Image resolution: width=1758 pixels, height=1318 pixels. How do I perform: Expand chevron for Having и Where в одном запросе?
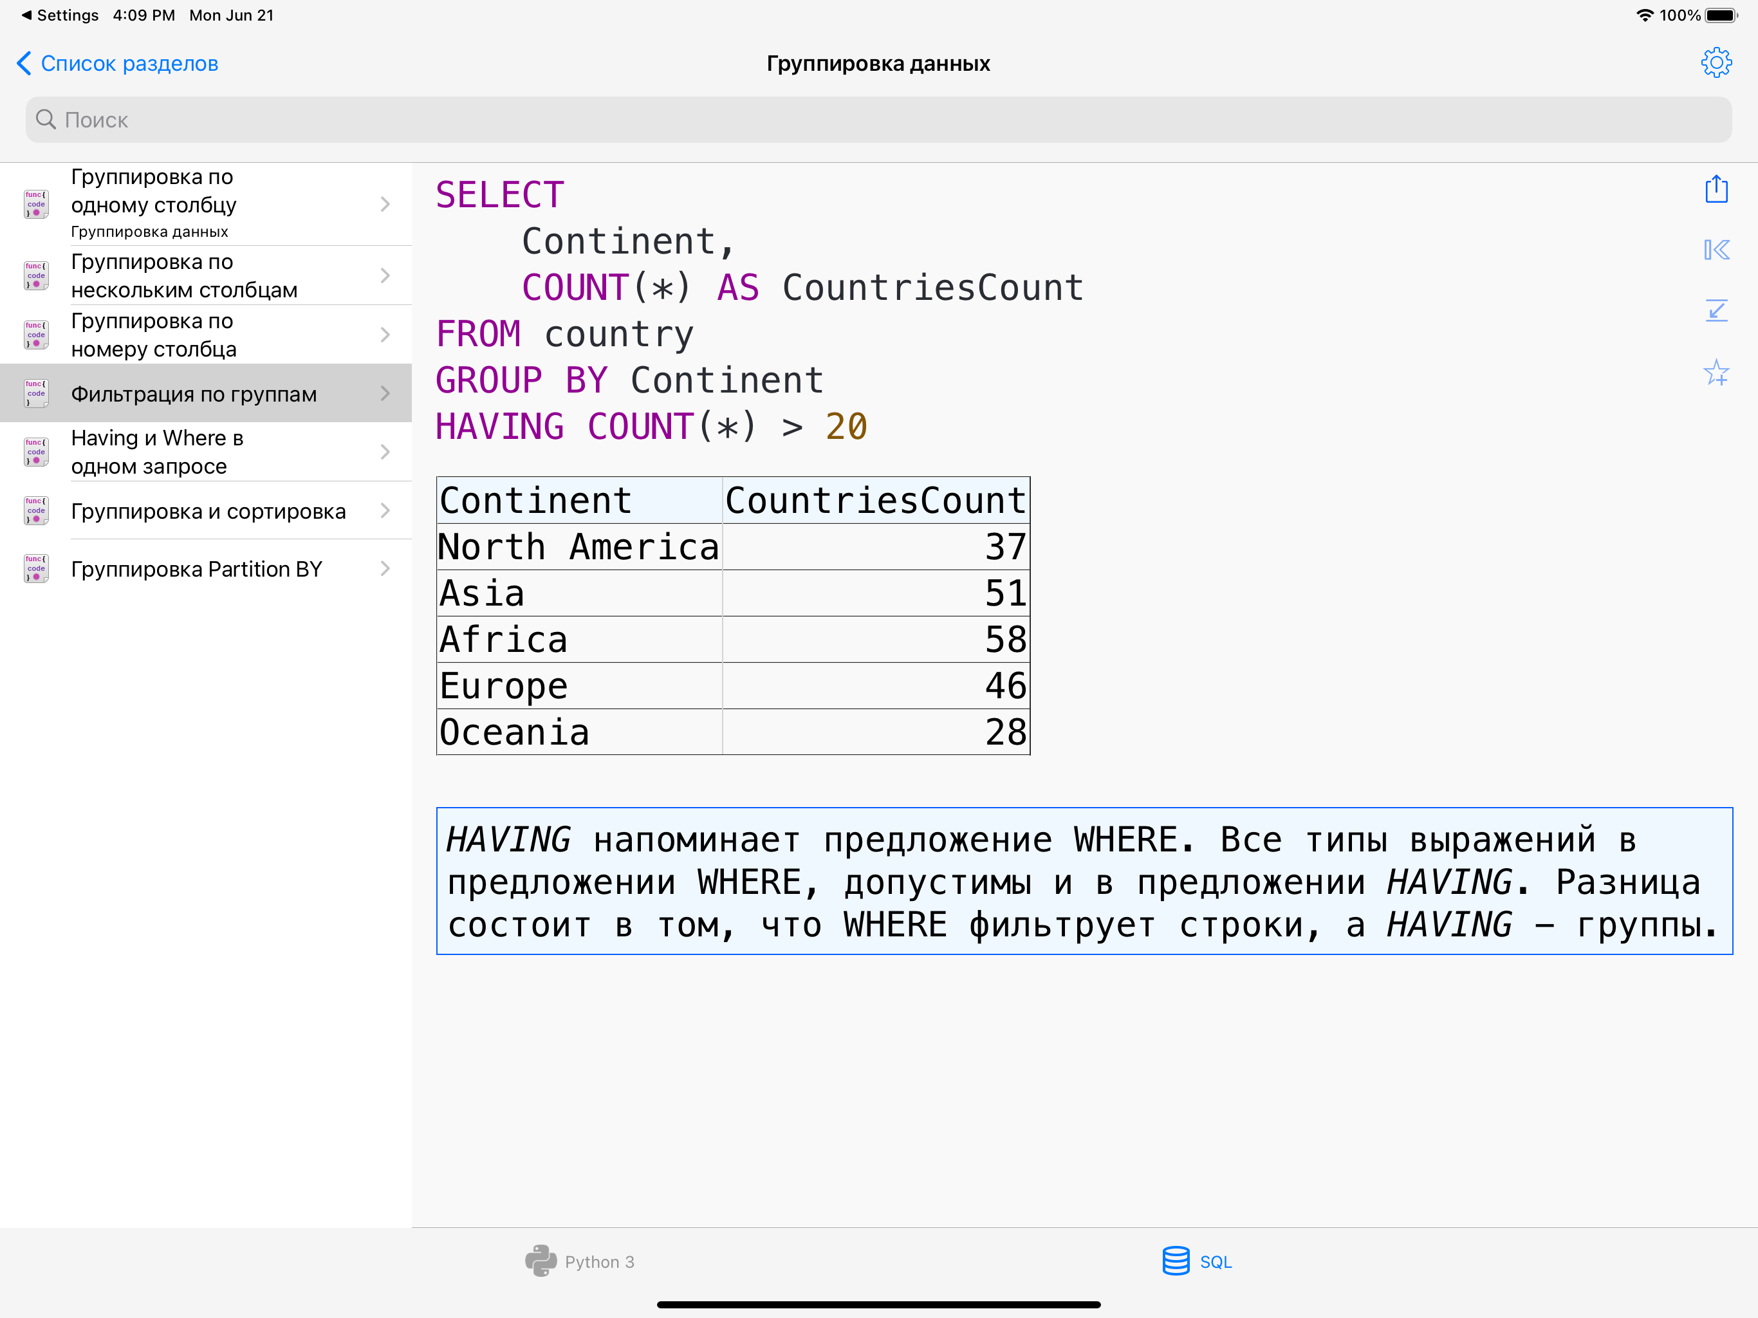click(385, 452)
